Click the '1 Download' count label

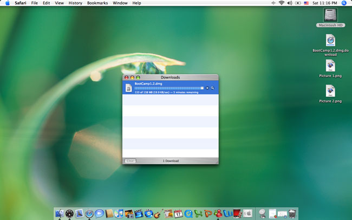click(x=171, y=161)
